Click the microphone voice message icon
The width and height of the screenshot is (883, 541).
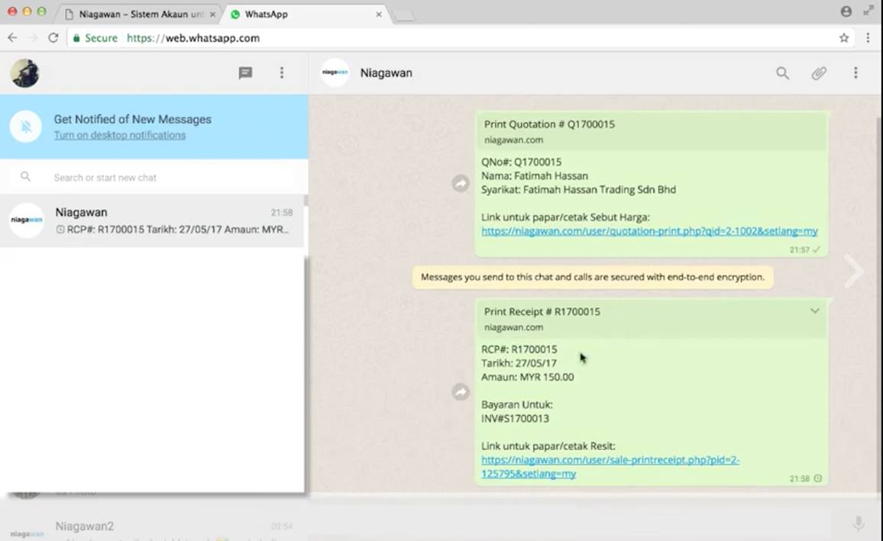click(859, 523)
